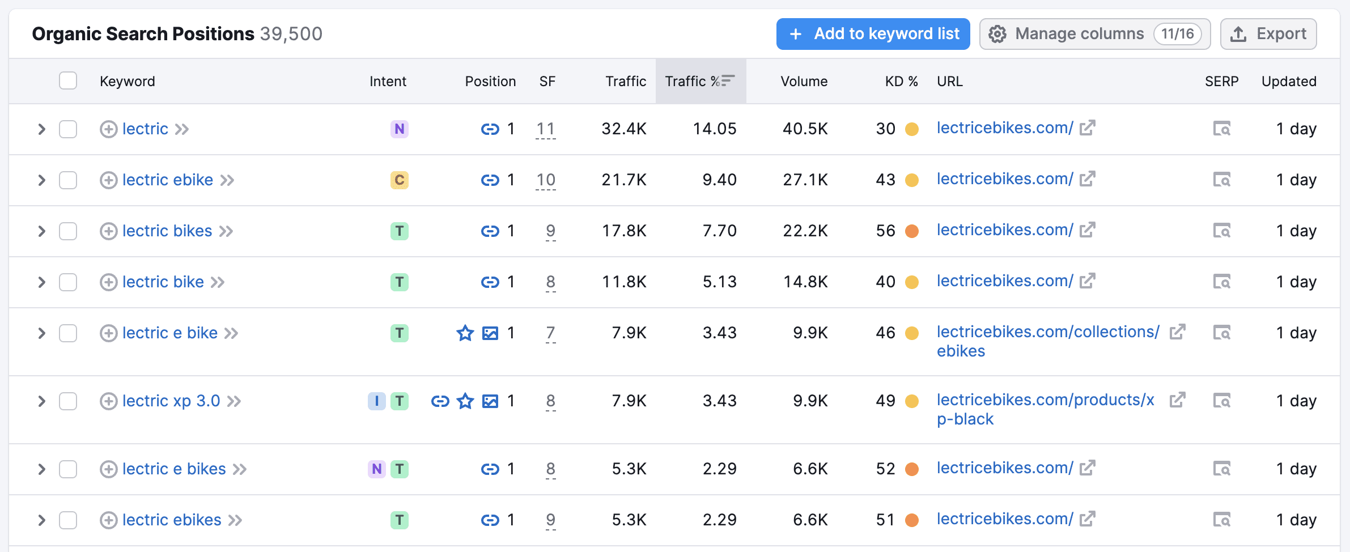
Task: Click double-arrow icon next to lectric ebikes
Action: pos(235,520)
